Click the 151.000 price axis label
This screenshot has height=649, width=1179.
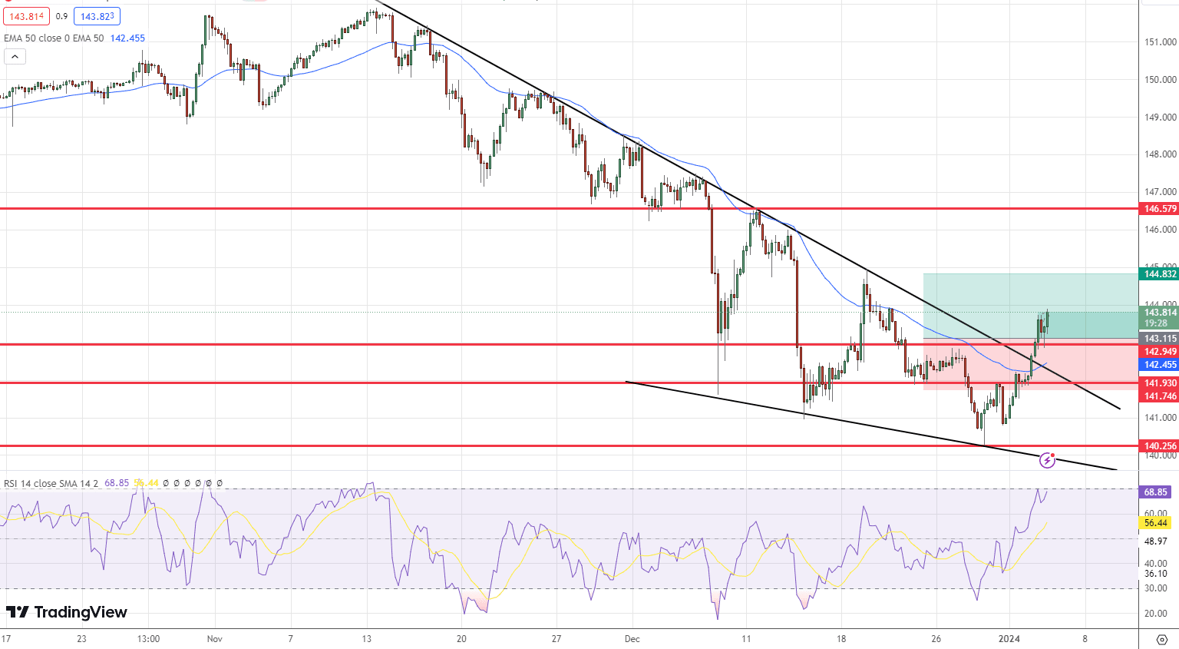tap(1161, 42)
